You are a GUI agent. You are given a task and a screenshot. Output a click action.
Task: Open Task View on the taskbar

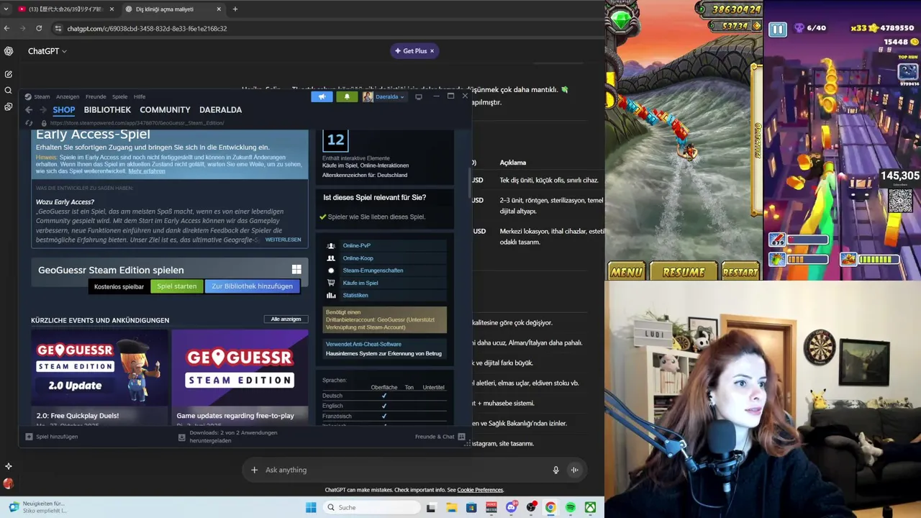(x=431, y=507)
